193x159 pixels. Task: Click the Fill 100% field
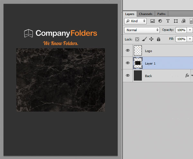pyautogui.click(x=181, y=39)
